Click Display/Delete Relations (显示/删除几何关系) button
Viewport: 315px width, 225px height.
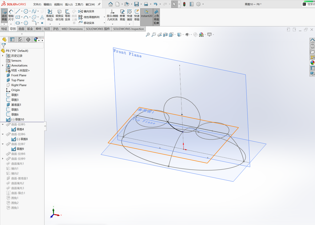112,15
